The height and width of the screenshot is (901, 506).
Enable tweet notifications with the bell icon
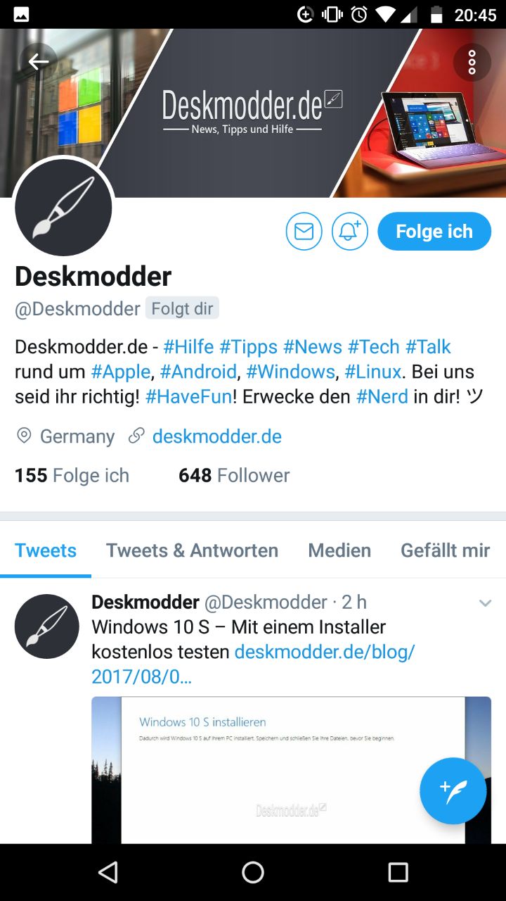coord(349,232)
